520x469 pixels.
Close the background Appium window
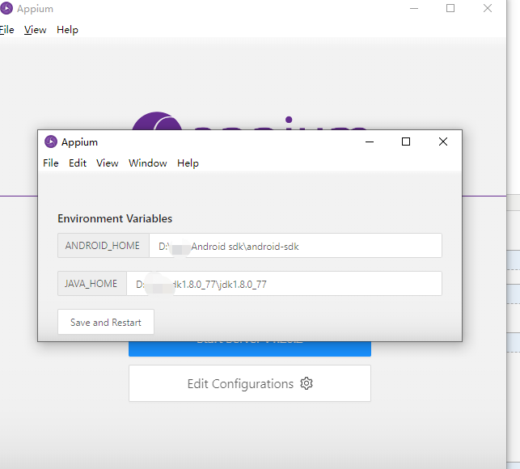488,8
